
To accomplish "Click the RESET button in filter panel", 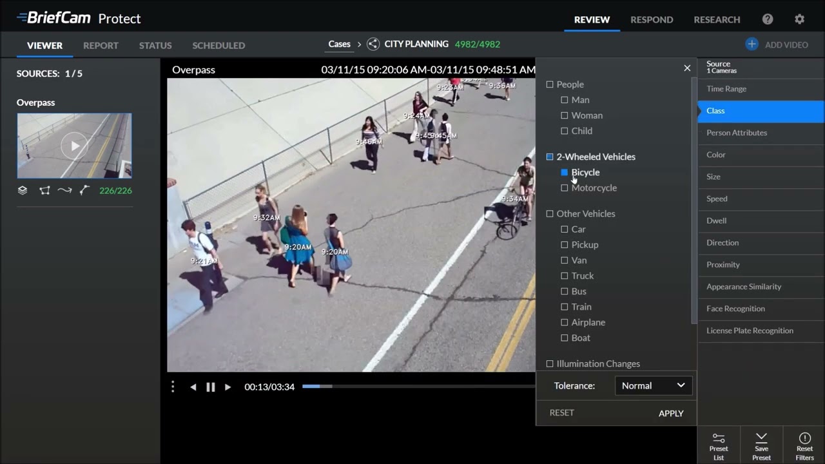I will tap(561, 412).
